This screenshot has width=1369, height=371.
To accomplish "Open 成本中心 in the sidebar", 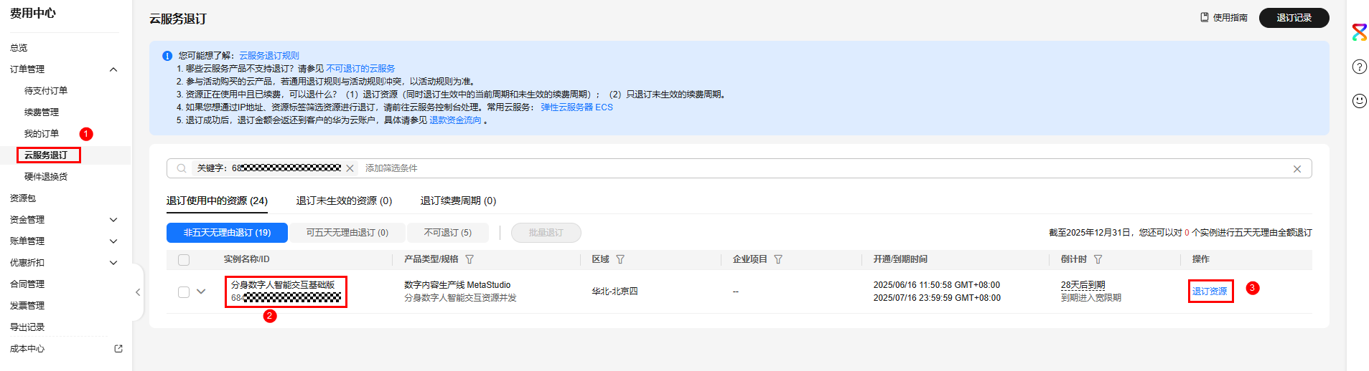I will (27, 349).
